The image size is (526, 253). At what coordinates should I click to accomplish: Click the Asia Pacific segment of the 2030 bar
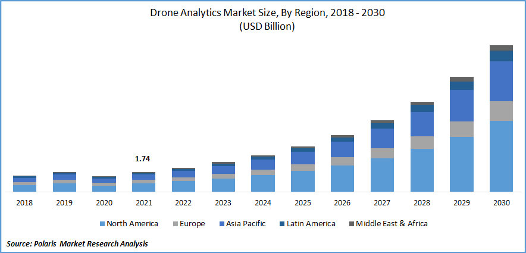501,81
